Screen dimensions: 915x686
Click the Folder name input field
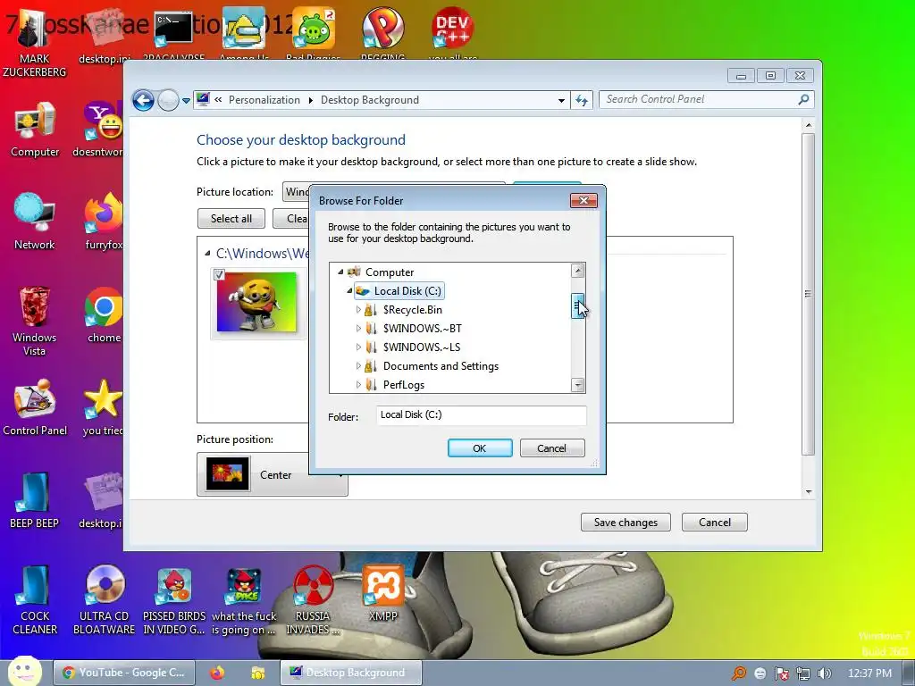pyautogui.click(x=482, y=414)
